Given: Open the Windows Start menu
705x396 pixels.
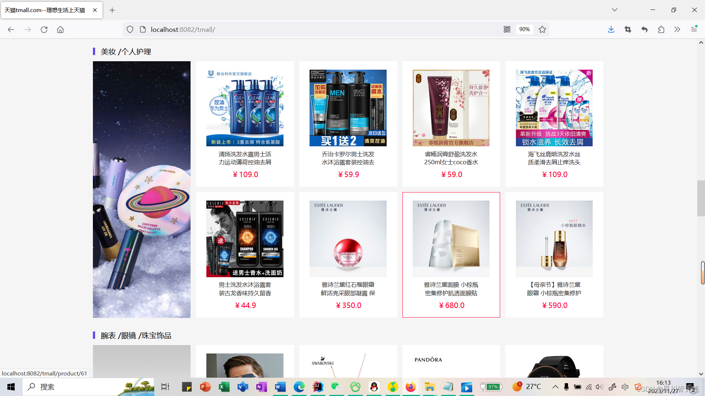Looking at the screenshot, I should click(11, 387).
